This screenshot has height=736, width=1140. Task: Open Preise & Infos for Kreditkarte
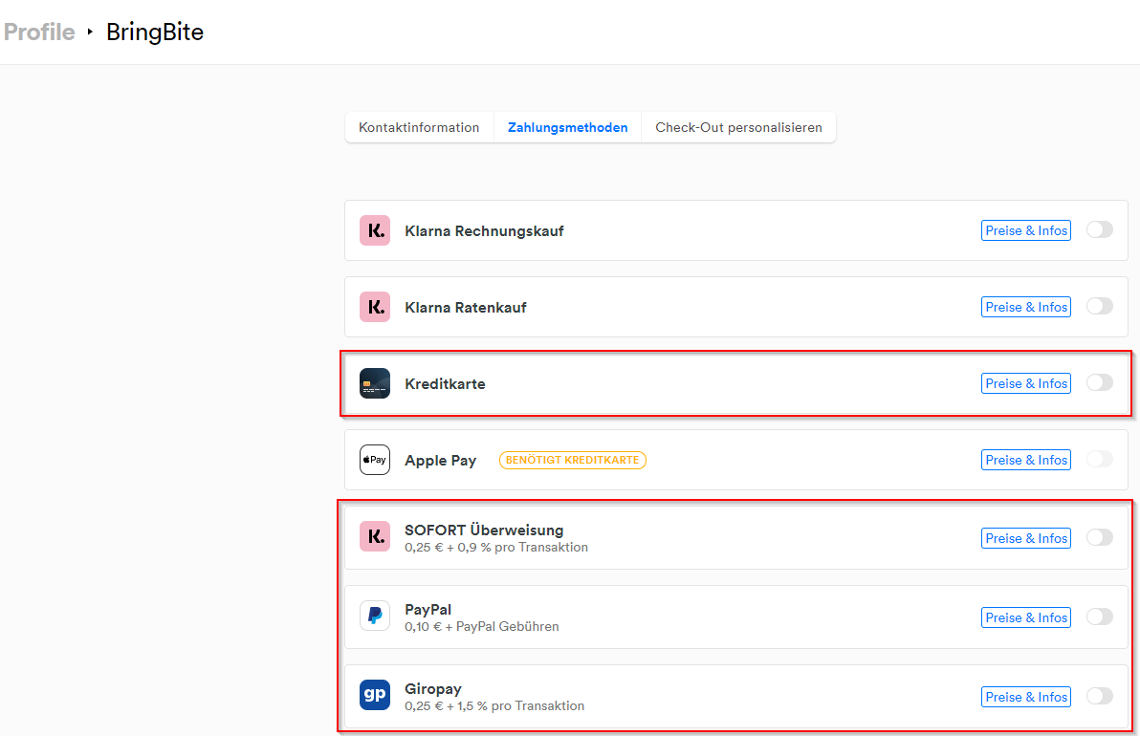coord(1026,383)
